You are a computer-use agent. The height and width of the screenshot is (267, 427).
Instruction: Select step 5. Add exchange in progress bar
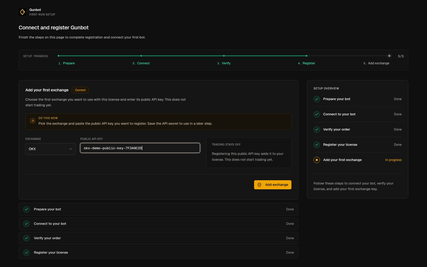pyautogui.click(x=376, y=63)
